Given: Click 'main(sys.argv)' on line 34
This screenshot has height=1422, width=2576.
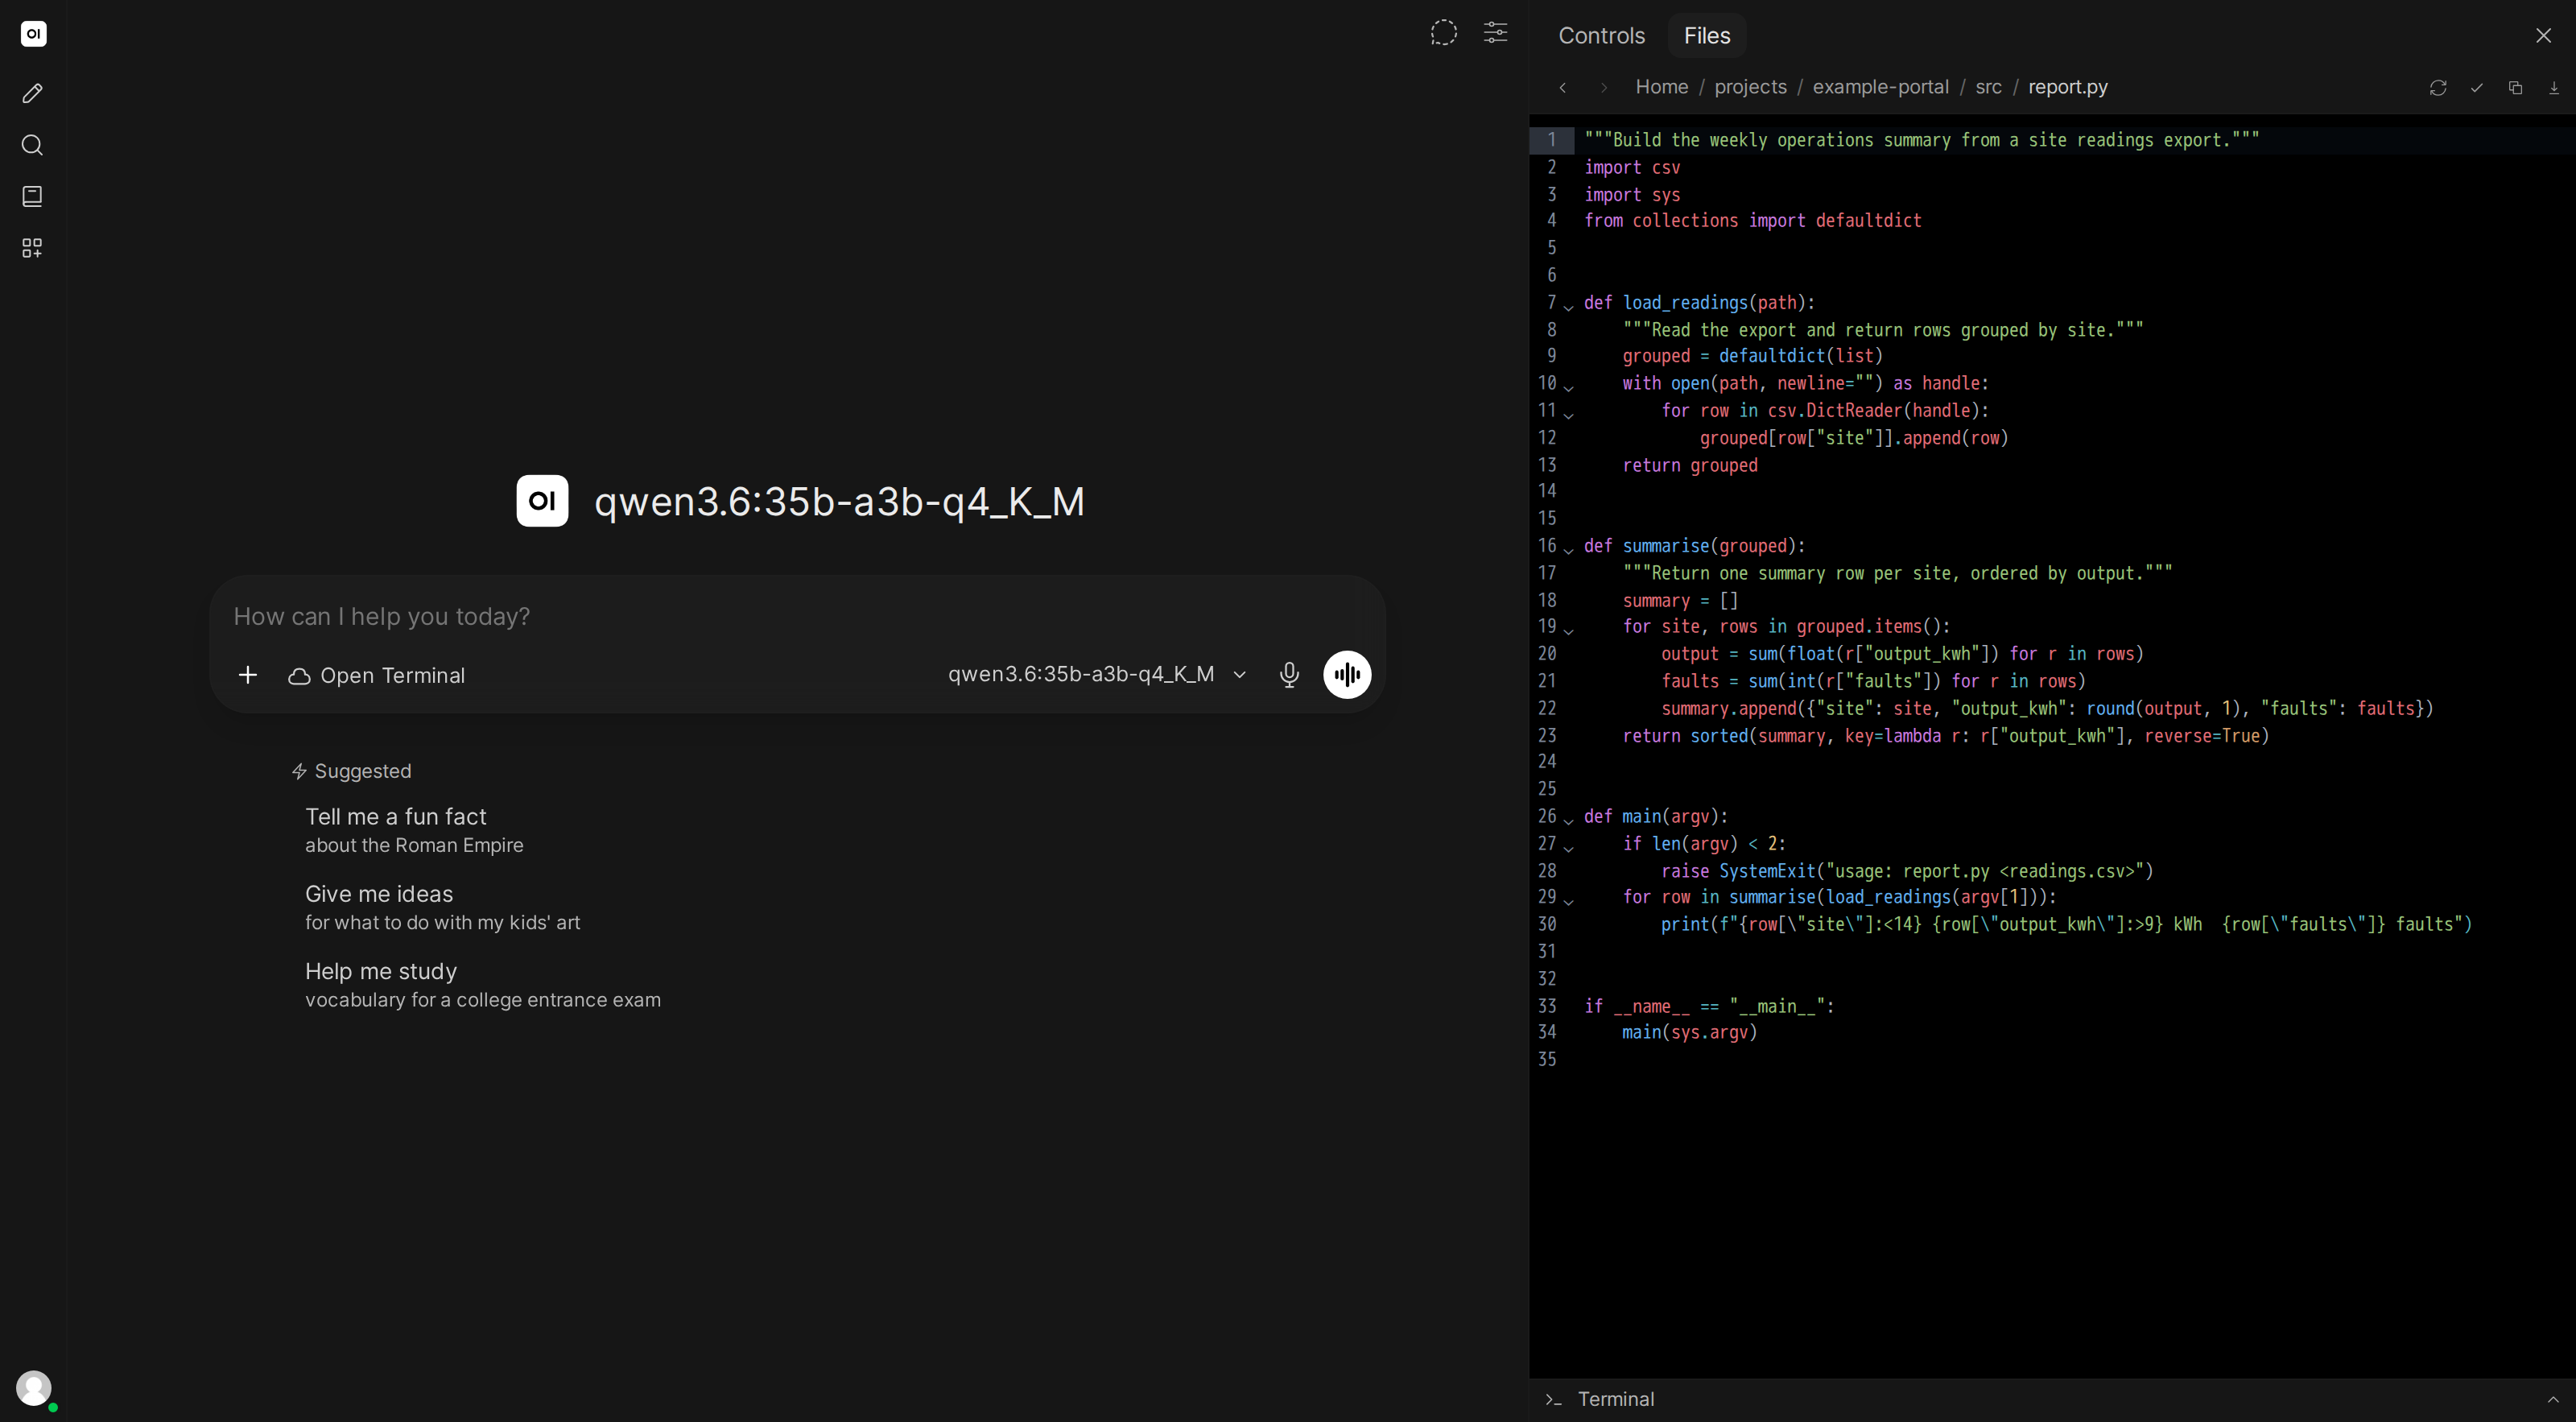Looking at the screenshot, I should [1689, 1032].
